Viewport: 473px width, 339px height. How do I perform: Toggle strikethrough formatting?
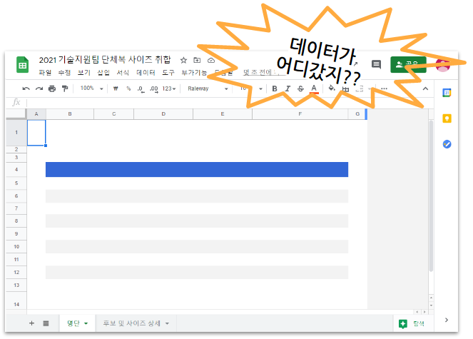pyautogui.click(x=300, y=88)
